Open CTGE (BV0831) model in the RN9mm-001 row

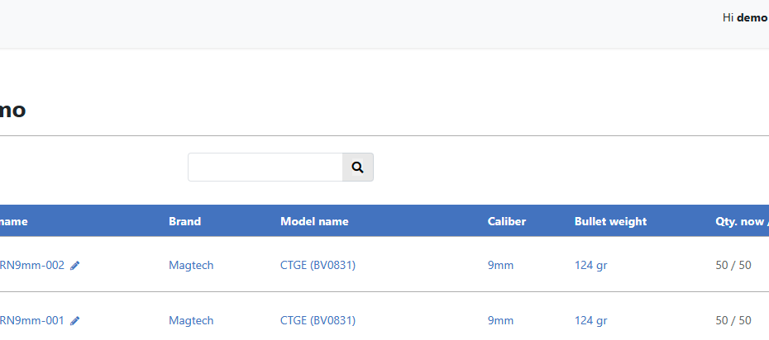(x=318, y=320)
